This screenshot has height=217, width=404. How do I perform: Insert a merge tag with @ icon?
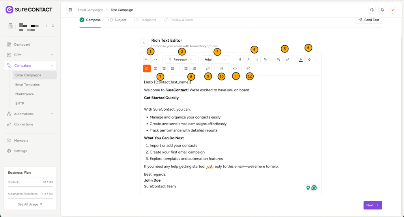pyautogui.click(x=249, y=69)
